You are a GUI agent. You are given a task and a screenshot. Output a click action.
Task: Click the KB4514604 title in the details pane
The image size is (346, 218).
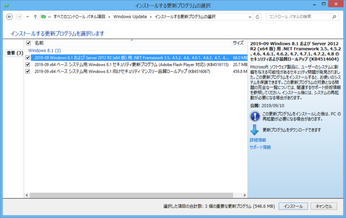[x=296, y=51]
